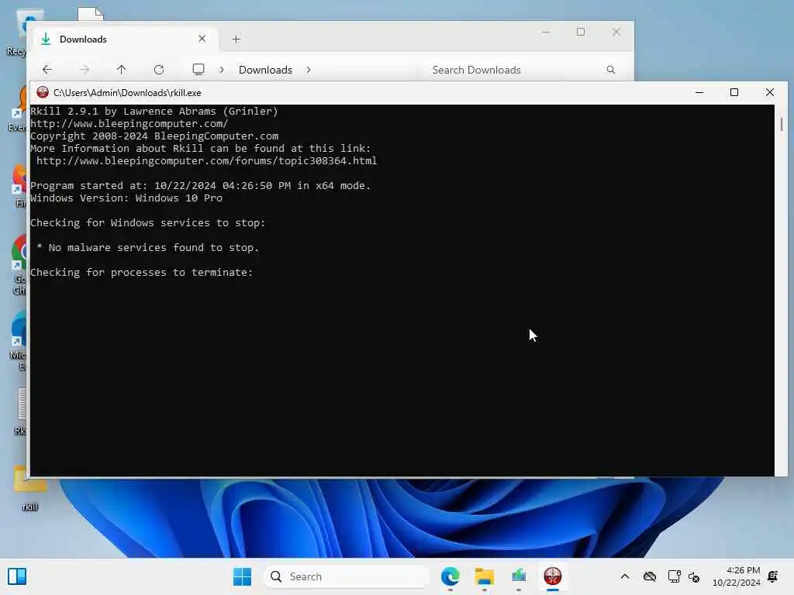Click the "No malware services found to stop." line
This screenshot has width=794, height=595.
148,247
